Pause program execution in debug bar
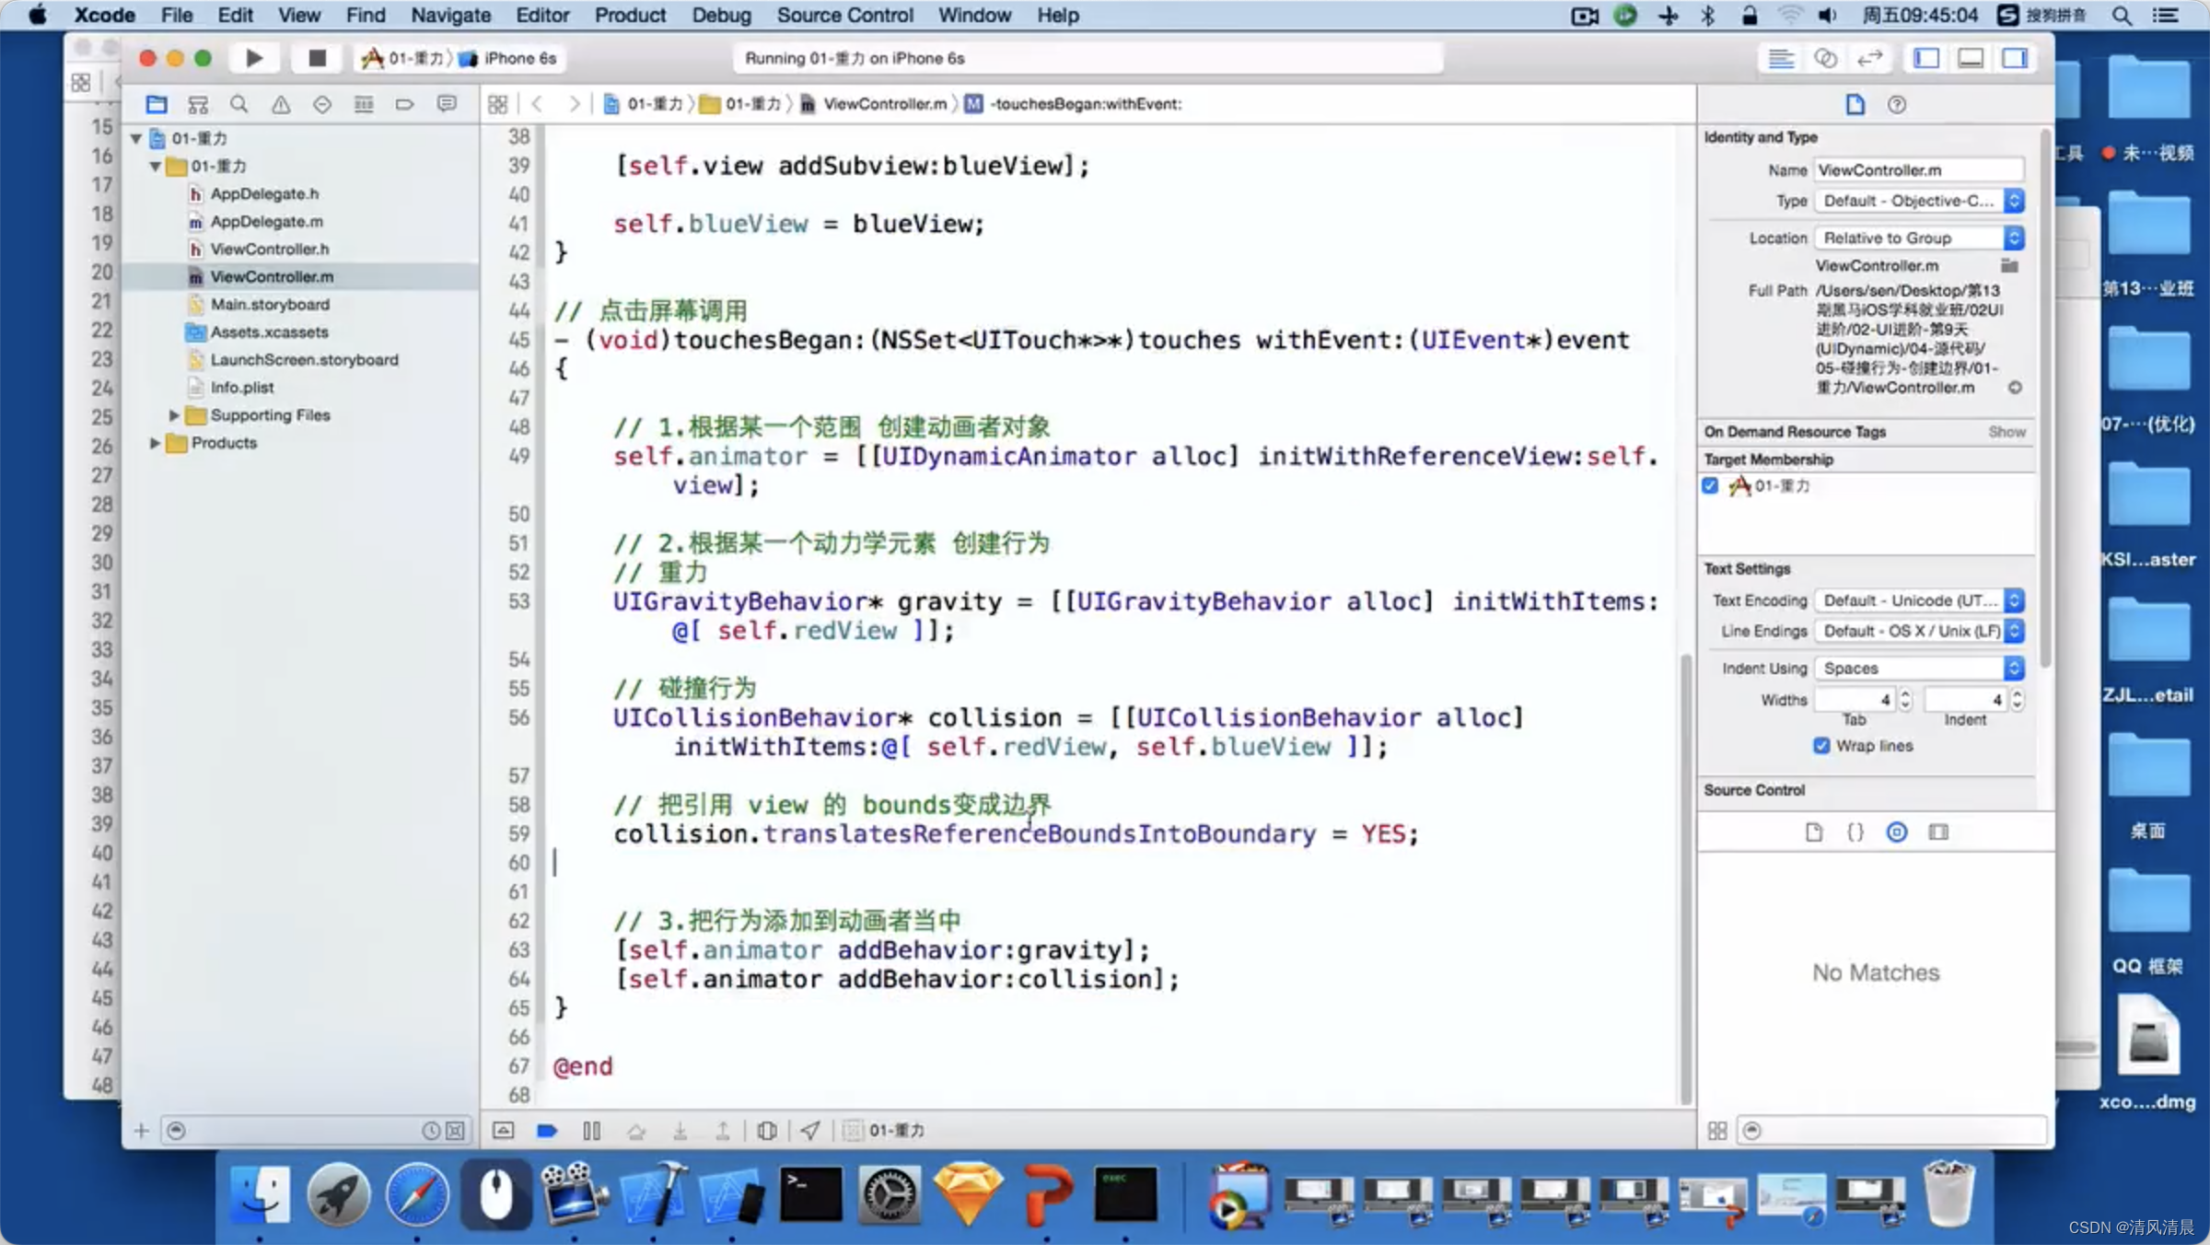This screenshot has width=2210, height=1245. 591,1130
